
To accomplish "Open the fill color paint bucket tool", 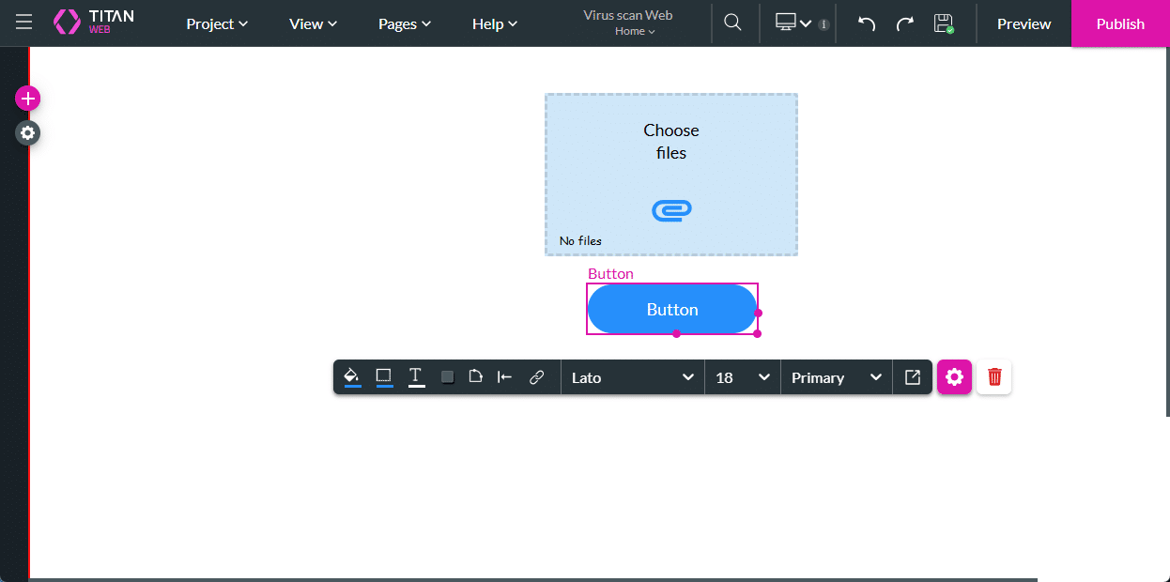I will 351,376.
